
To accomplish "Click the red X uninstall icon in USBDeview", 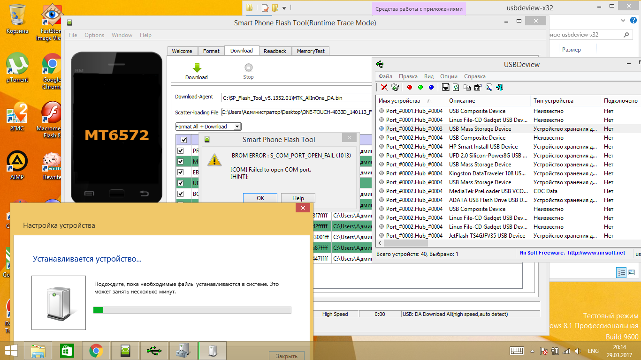I will (384, 87).
